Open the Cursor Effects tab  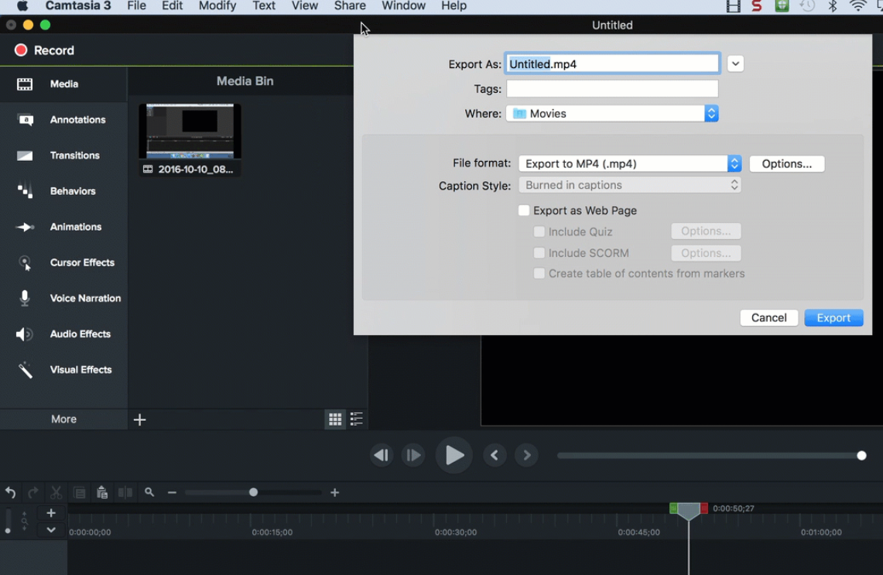[x=63, y=262]
